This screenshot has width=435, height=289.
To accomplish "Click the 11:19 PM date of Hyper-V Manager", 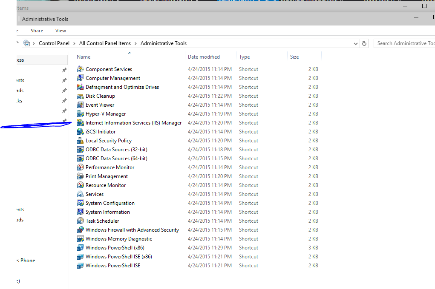I will coord(210,114).
